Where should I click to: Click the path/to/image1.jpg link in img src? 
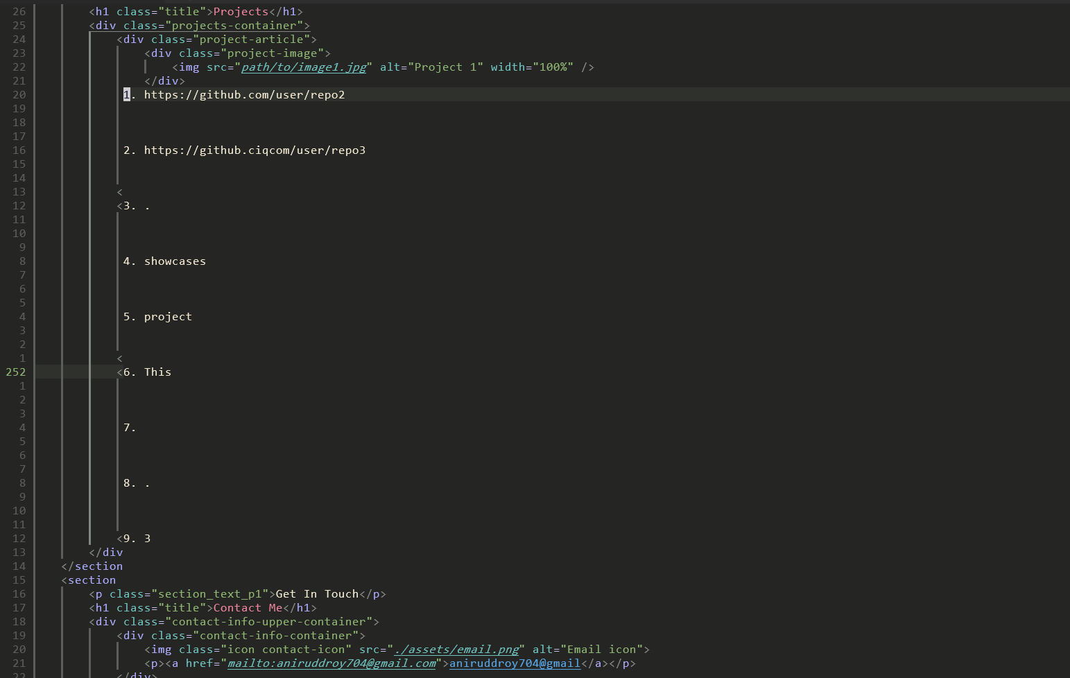[303, 67]
